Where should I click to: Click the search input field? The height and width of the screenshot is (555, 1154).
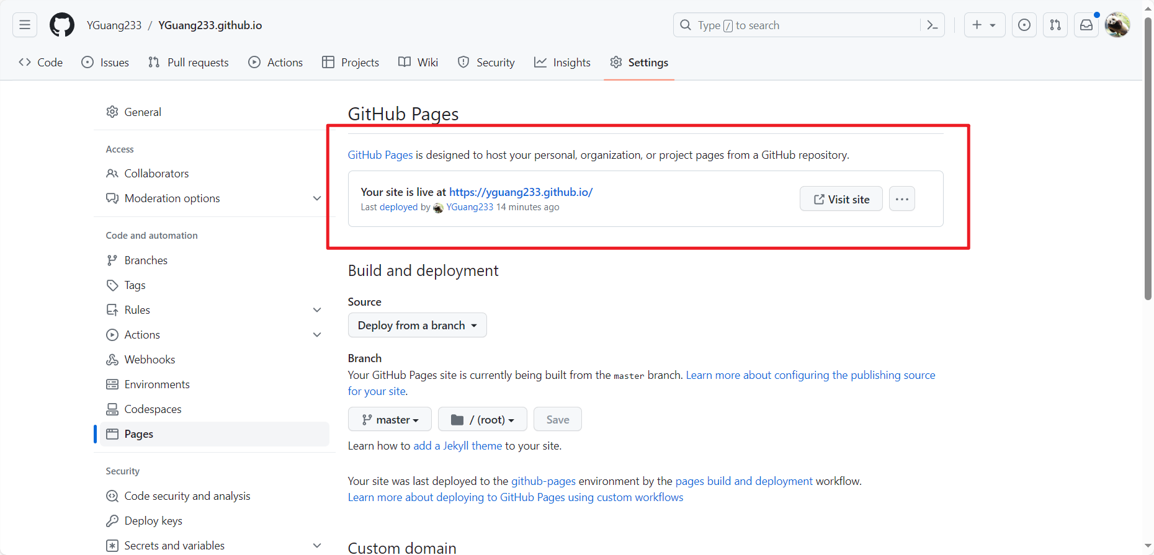tap(800, 25)
